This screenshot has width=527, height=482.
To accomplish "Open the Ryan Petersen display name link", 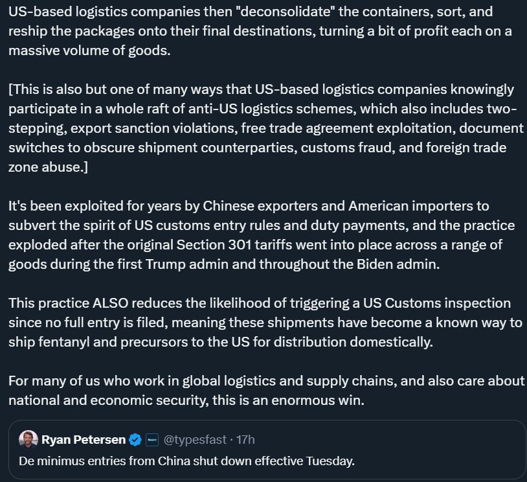I will pos(84,440).
